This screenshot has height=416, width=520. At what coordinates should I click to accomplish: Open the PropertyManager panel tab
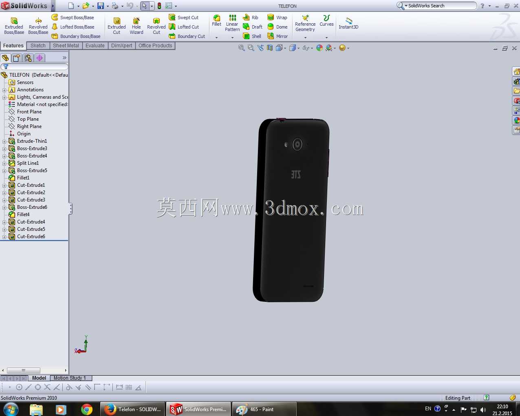[17, 58]
